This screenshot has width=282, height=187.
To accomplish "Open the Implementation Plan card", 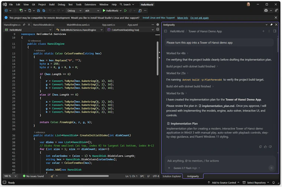I will [x=219, y=130].
